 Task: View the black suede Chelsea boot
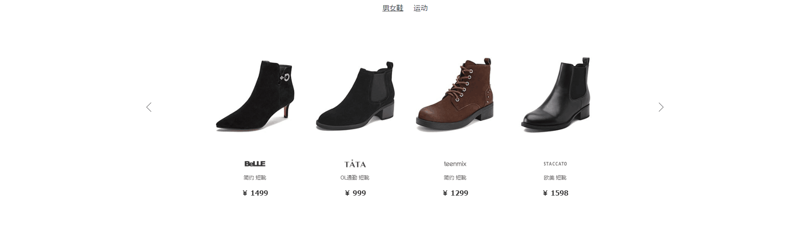click(355, 96)
